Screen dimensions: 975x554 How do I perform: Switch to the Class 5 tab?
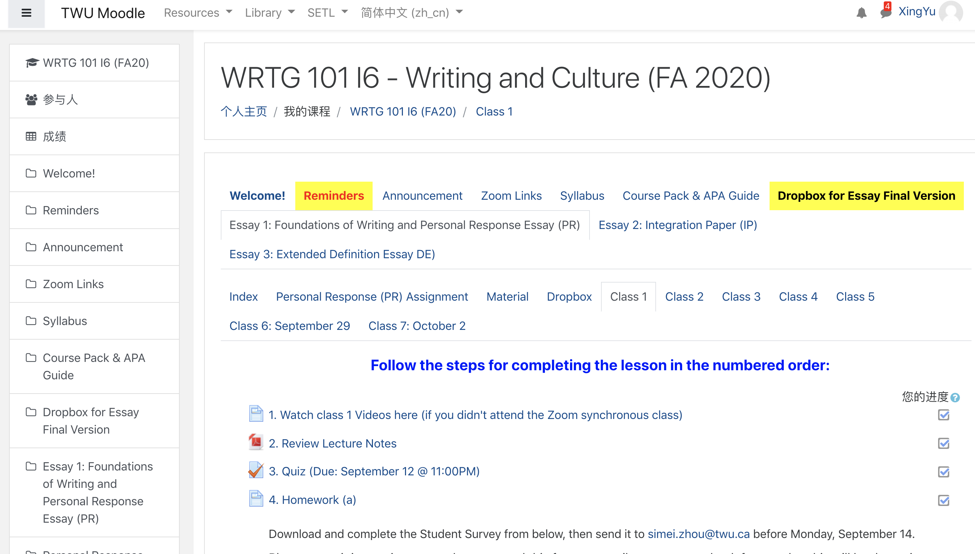pos(855,296)
